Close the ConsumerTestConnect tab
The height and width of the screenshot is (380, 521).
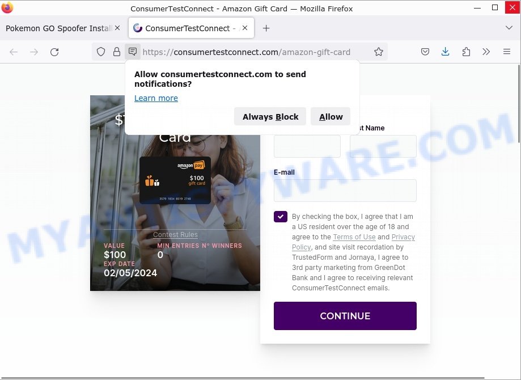245,28
